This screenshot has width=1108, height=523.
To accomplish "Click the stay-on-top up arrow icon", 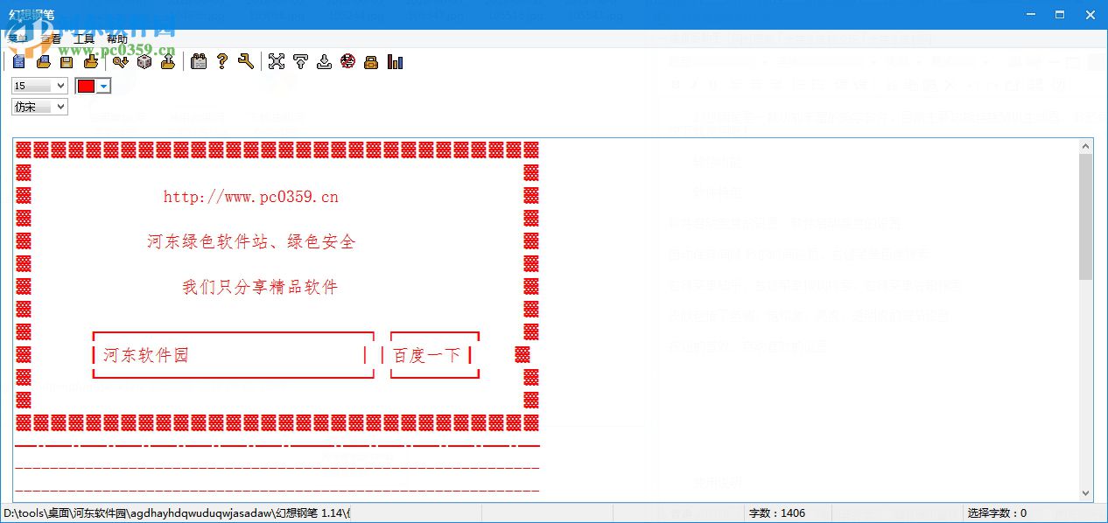I will (x=300, y=61).
